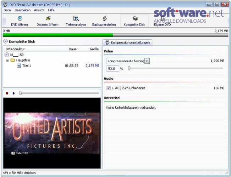Screen dimensions: 231x177
Task: Click the DVD öffnen toolbar icon
Action: click(20, 18)
